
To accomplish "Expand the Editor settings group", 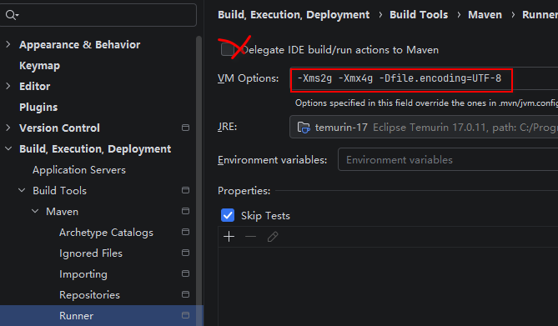I will (8, 86).
